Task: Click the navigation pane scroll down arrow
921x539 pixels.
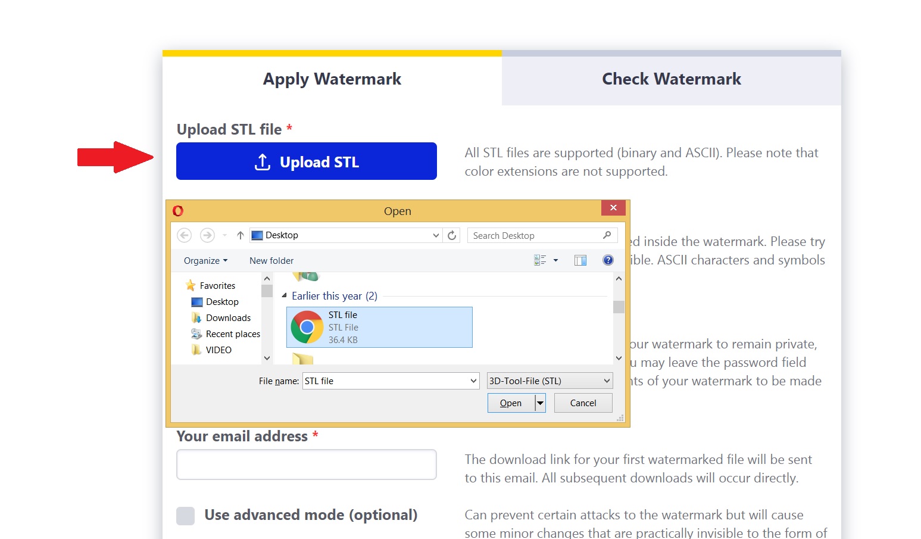Action: pos(267,358)
